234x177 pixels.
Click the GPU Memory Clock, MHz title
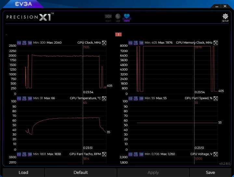pos(194,43)
